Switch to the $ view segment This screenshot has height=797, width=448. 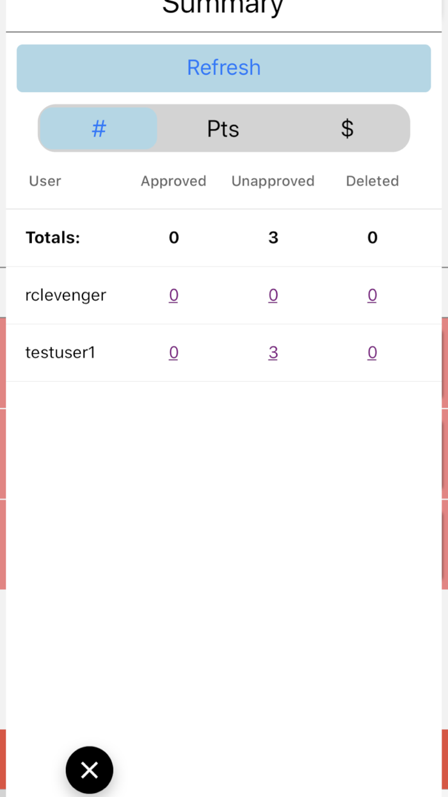coord(346,128)
